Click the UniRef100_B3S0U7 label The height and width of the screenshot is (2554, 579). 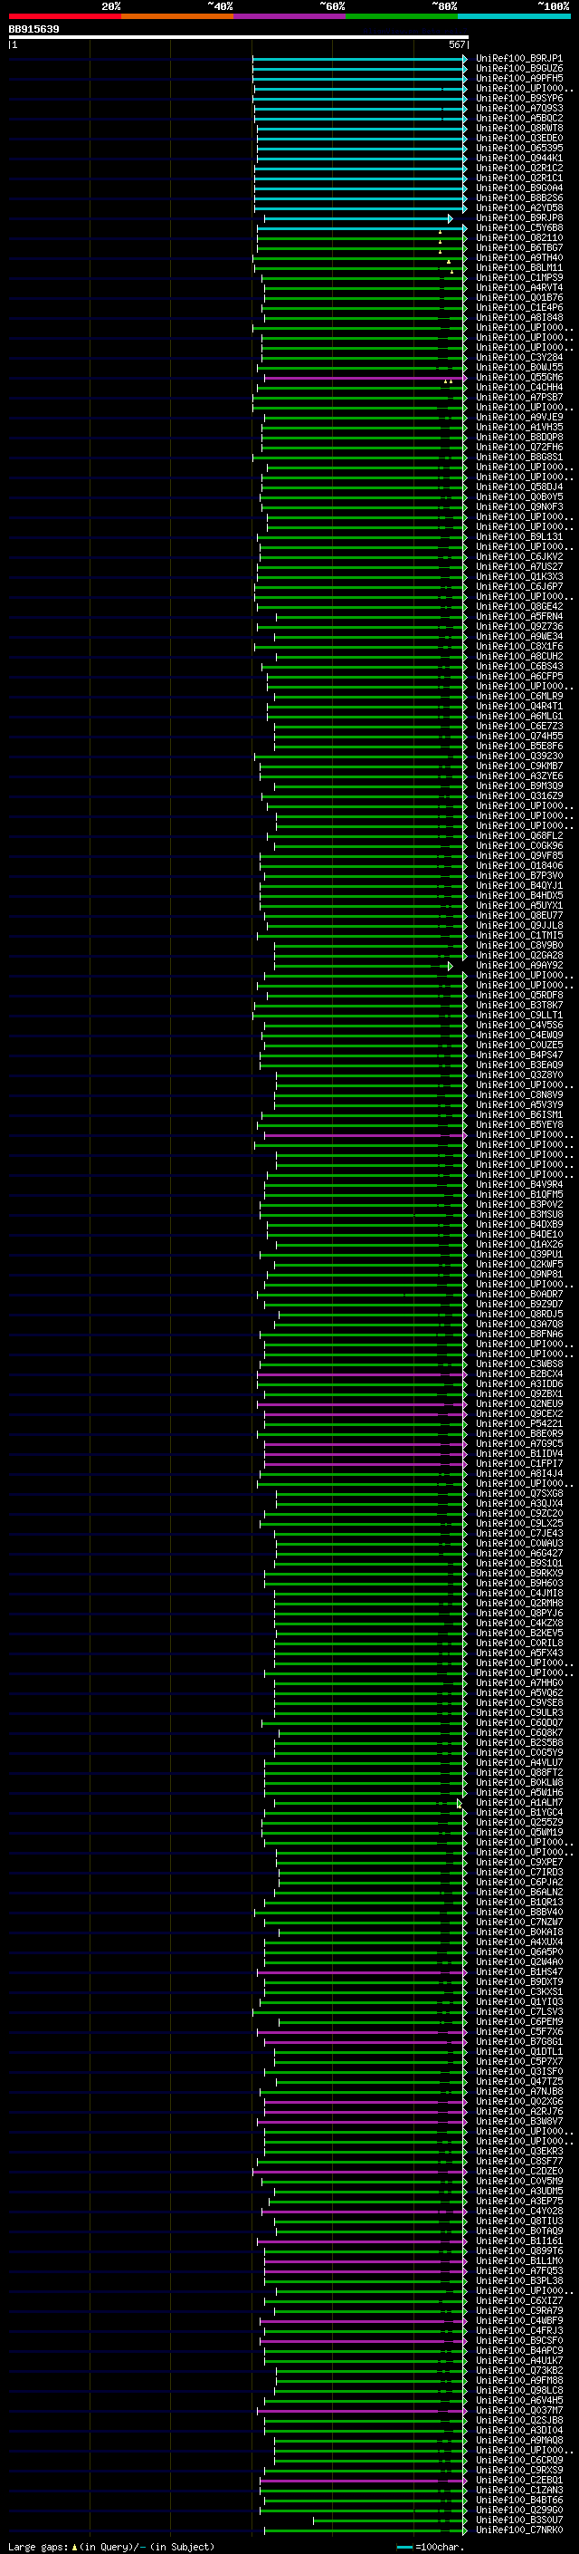[x=518, y=2520]
